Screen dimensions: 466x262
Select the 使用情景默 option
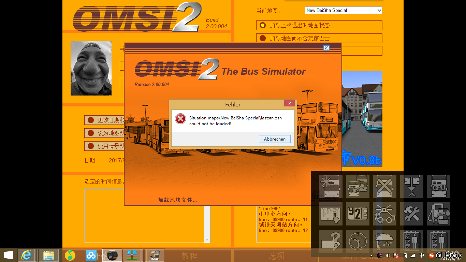pyautogui.click(x=104, y=146)
